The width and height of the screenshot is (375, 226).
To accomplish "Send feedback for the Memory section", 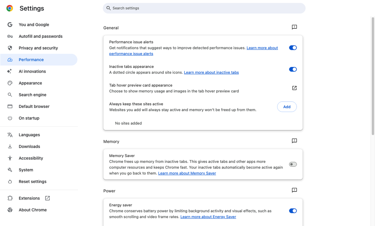I will tap(294, 141).
